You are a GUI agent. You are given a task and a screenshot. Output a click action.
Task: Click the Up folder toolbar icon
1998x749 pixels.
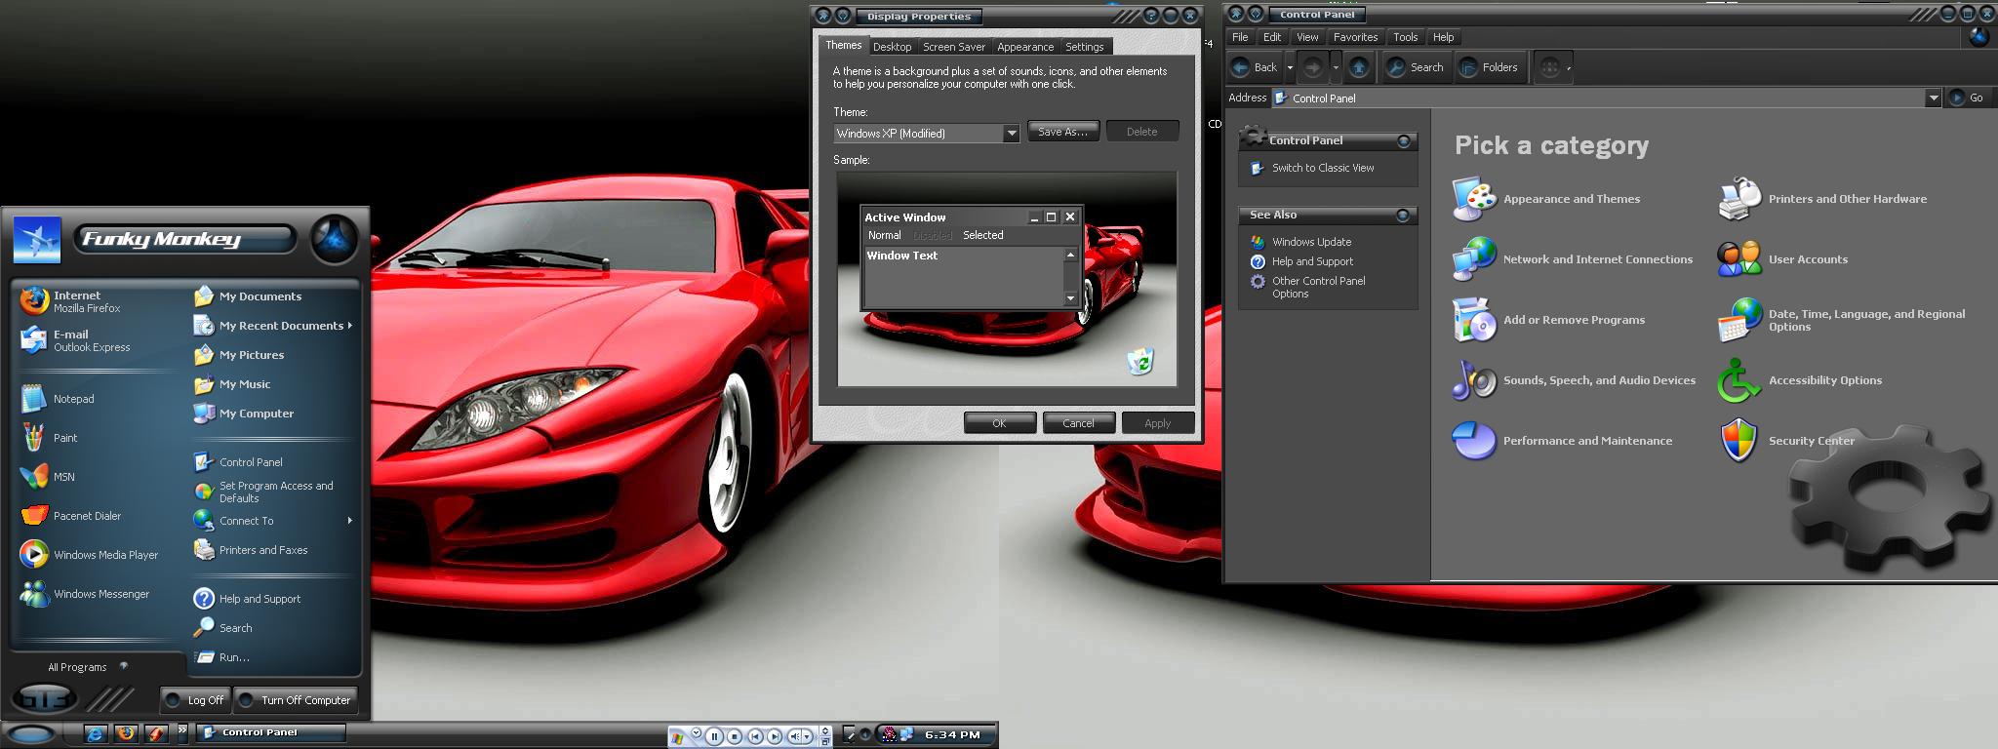click(x=1359, y=67)
